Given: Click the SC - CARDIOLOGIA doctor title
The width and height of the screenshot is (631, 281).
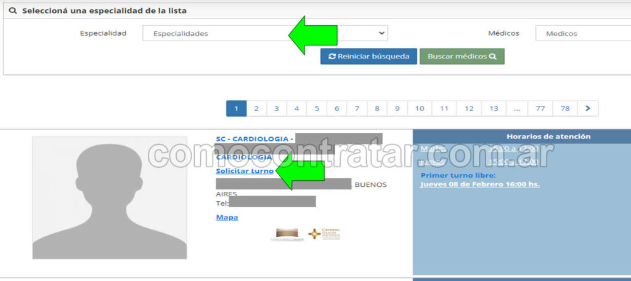Looking at the screenshot, I should (x=254, y=139).
